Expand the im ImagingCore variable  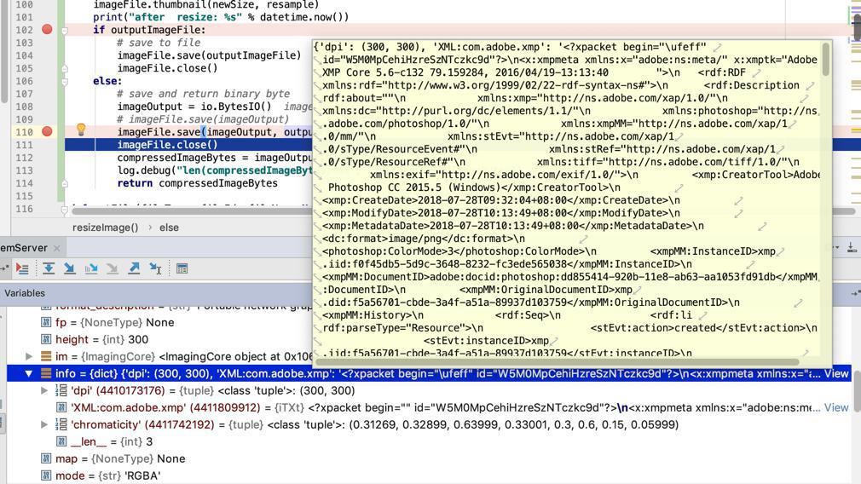click(28, 357)
